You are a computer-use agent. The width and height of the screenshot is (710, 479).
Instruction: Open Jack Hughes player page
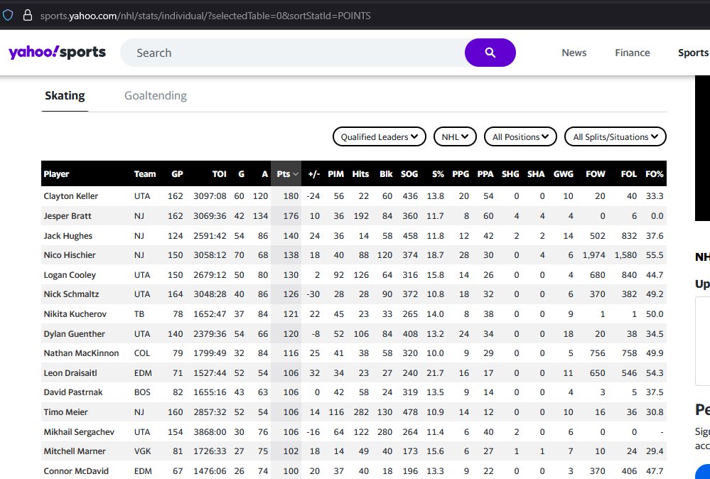tap(68, 236)
